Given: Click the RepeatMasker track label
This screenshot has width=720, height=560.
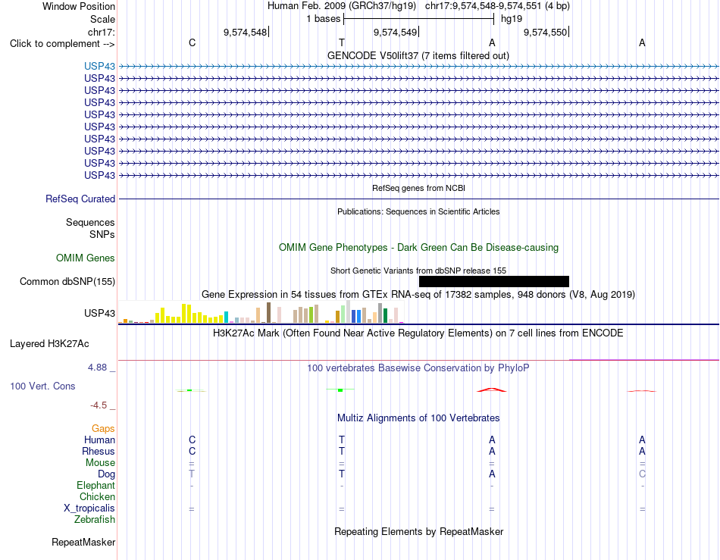Looking at the screenshot, I should [83, 542].
